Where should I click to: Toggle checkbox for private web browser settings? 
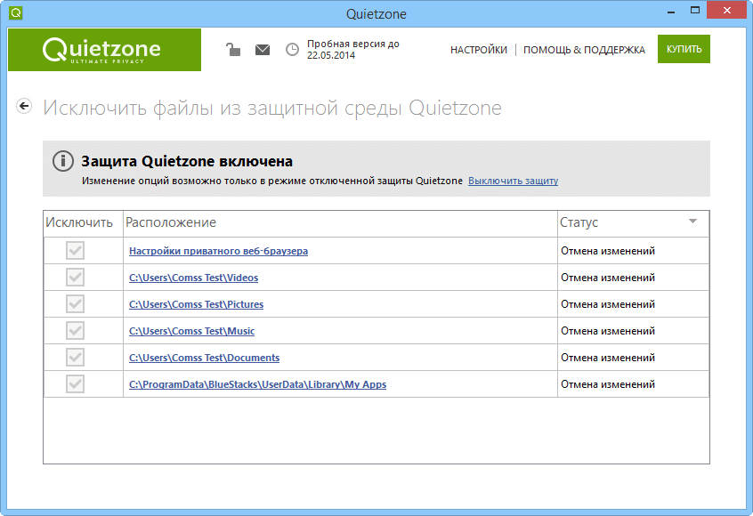click(x=76, y=251)
